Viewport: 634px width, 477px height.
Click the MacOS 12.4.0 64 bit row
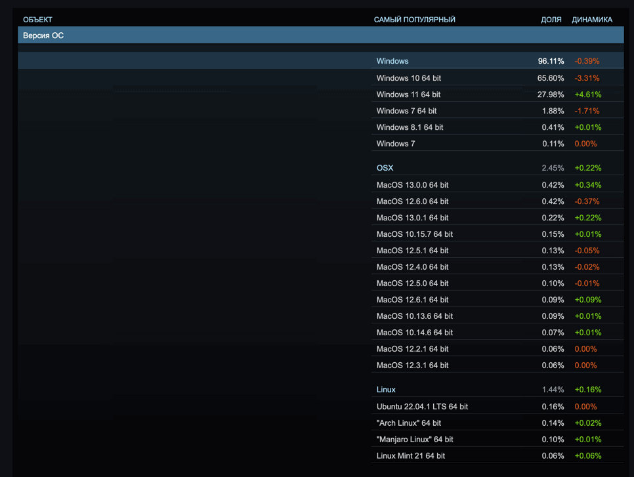click(x=497, y=267)
